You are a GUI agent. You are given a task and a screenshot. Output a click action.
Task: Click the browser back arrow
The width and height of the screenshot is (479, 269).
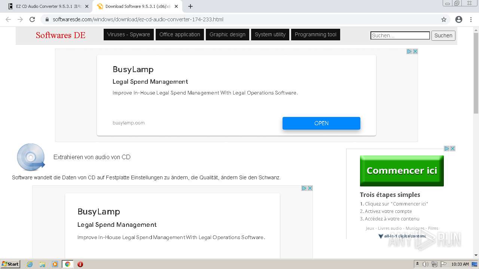click(x=8, y=19)
